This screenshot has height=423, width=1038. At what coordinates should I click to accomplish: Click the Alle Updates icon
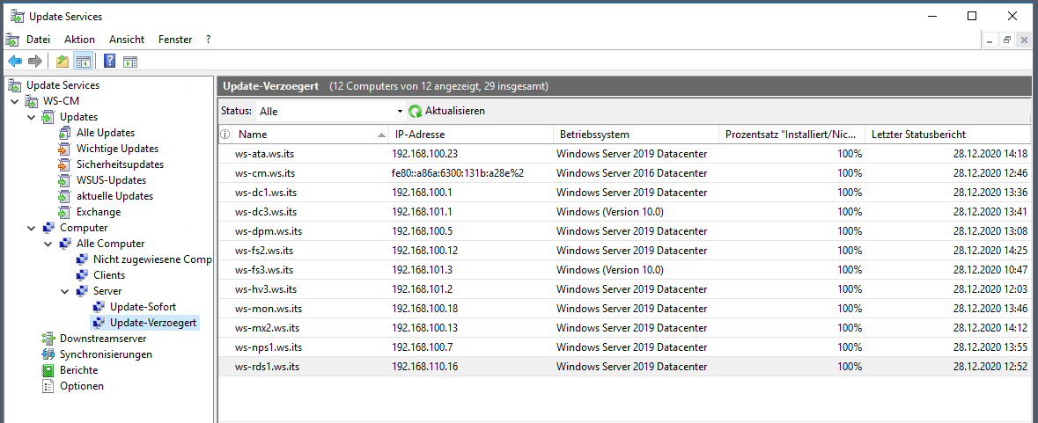point(64,133)
